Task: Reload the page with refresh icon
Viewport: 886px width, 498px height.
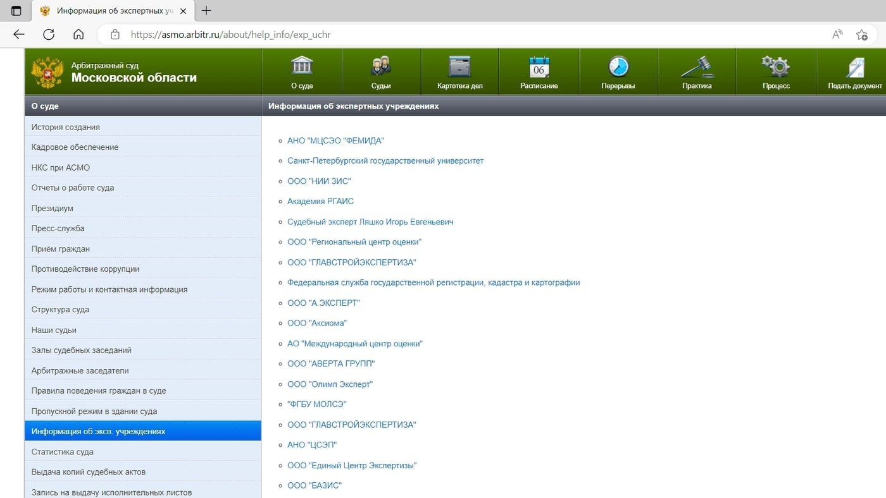Action: (x=49, y=35)
